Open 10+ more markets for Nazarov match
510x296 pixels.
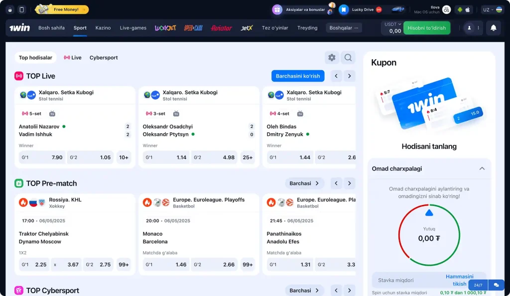(x=124, y=157)
